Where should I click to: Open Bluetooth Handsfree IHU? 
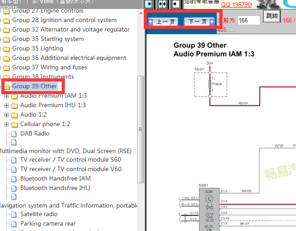tap(55, 188)
